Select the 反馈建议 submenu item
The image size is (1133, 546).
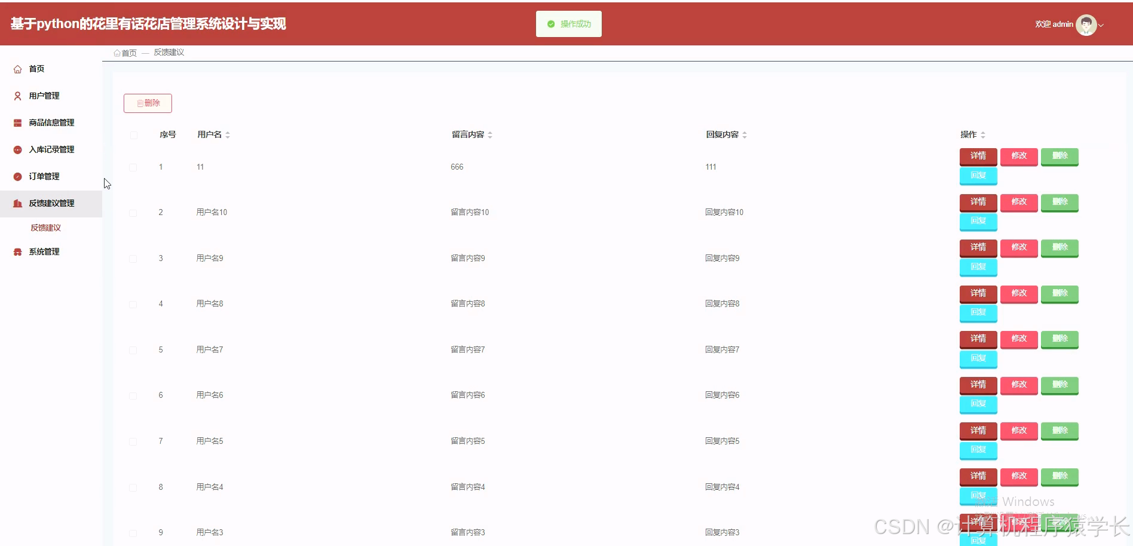[46, 228]
